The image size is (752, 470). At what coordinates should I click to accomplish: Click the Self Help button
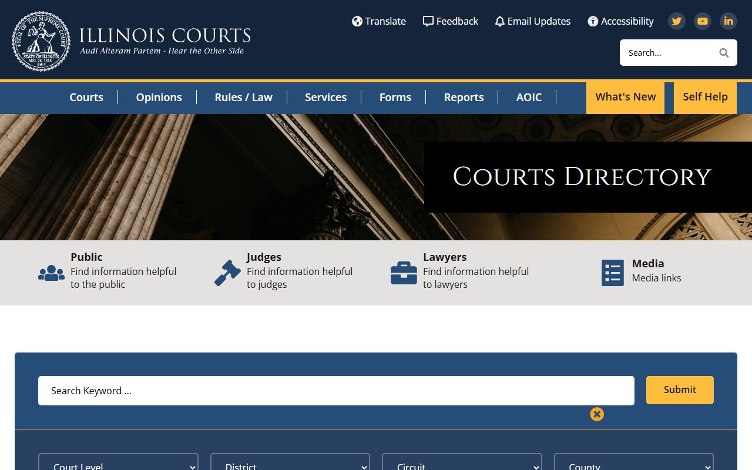(705, 98)
